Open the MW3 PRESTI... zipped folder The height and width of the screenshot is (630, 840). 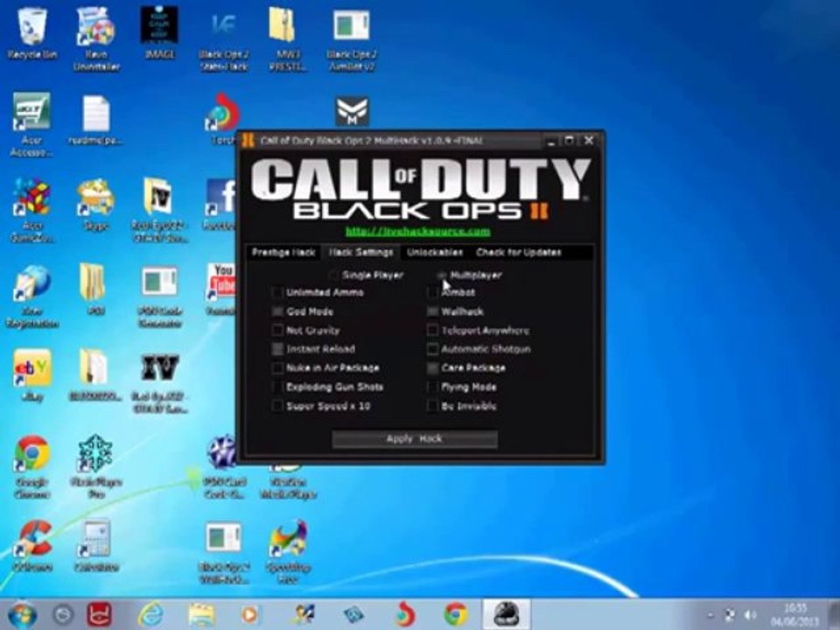pos(288,38)
